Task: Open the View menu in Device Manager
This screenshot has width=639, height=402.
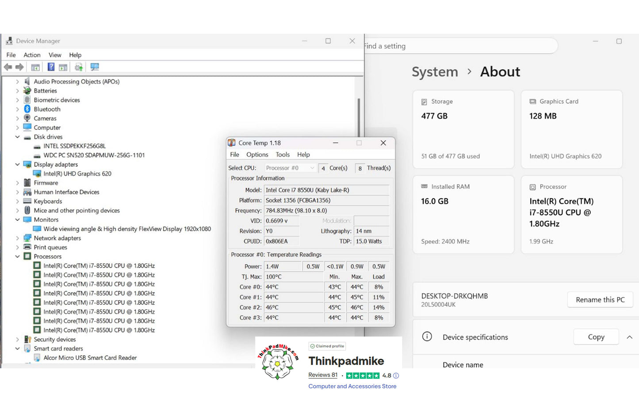Action: [55, 55]
